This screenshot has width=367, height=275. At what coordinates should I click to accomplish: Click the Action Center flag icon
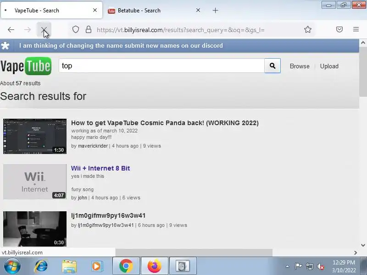click(298, 266)
